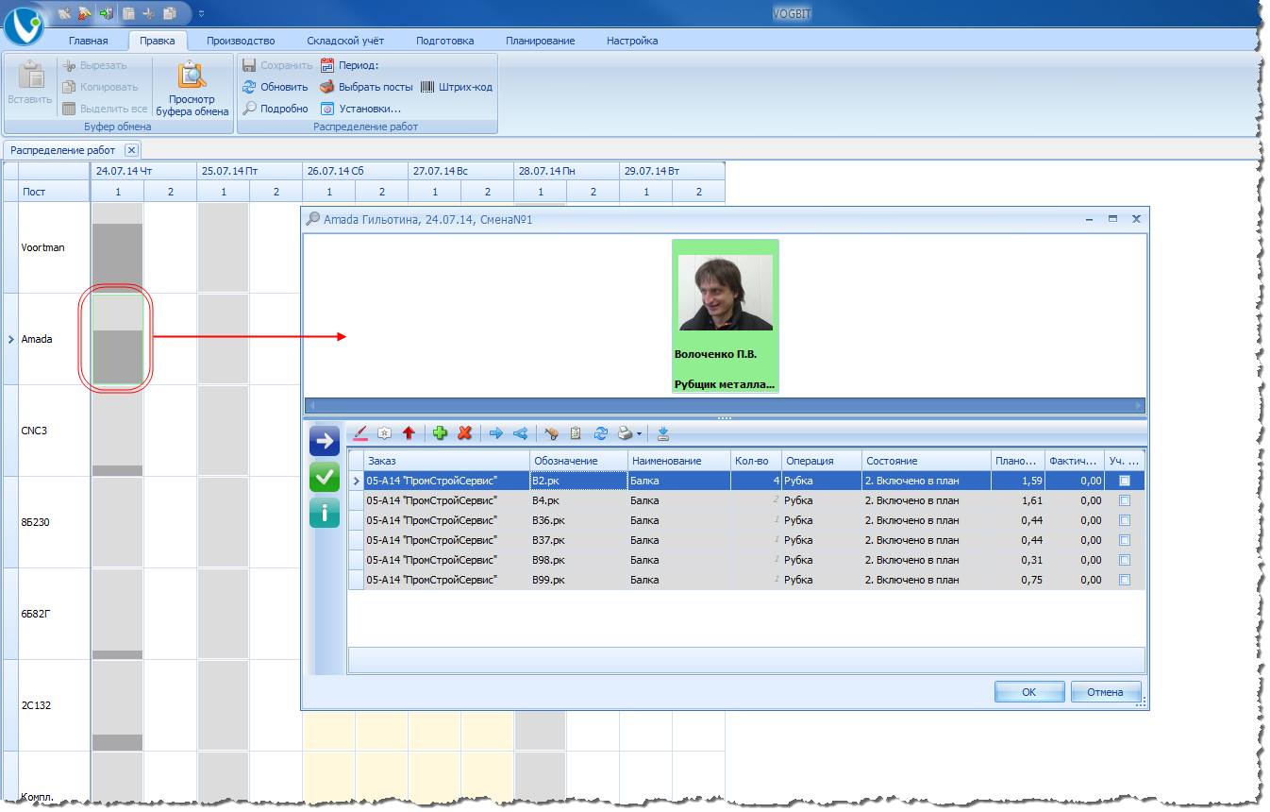Click the green checkmark sidebar button
The height and width of the screenshot is (812, 1270).
pyautogui.click(x=325, y=478)
